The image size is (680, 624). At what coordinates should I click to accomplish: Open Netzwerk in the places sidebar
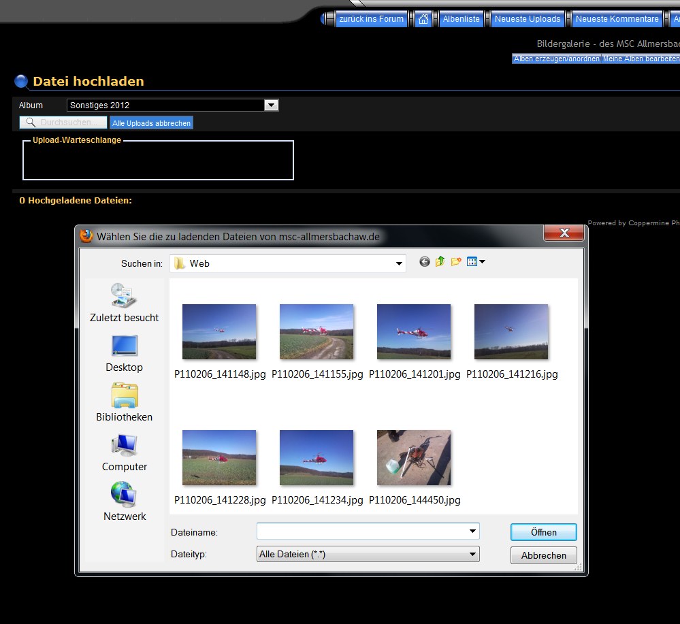point(124,502)
